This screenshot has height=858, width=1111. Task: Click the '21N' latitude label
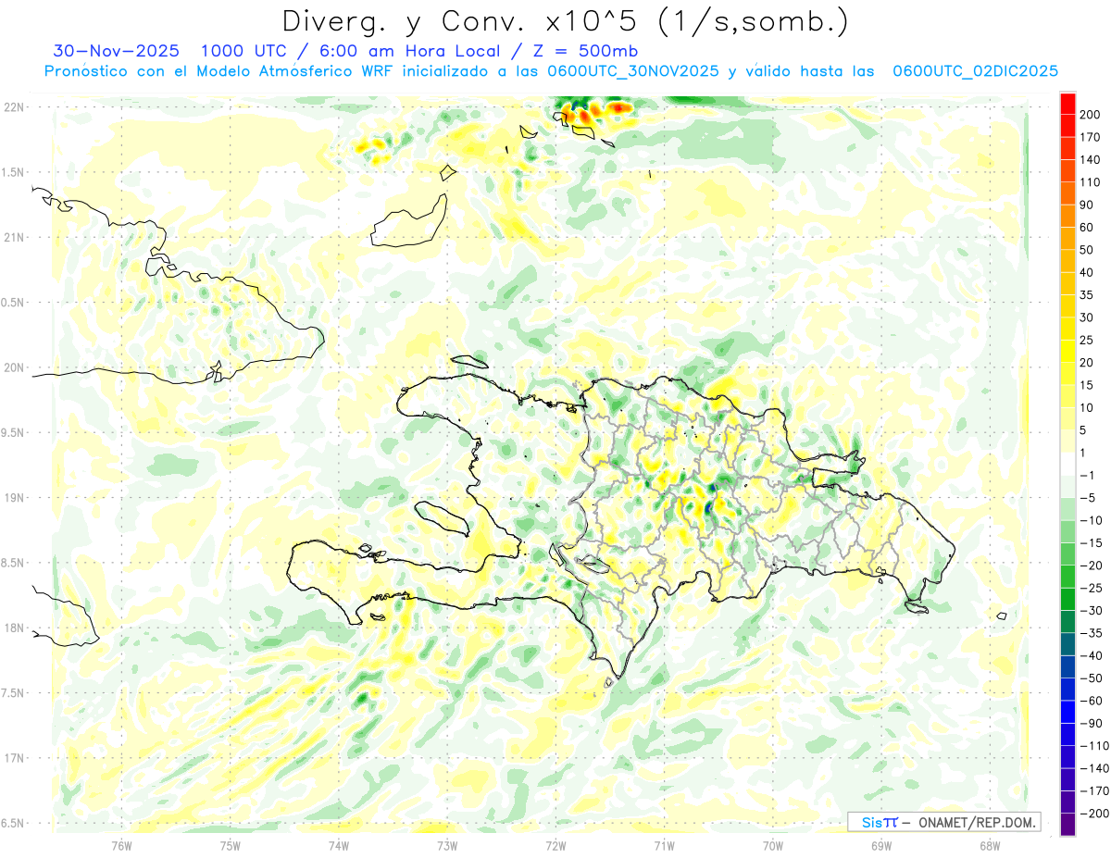coord(14,237)
